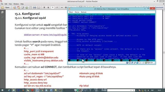Open the Comment pane in Adobe Reader

(159, 7)
